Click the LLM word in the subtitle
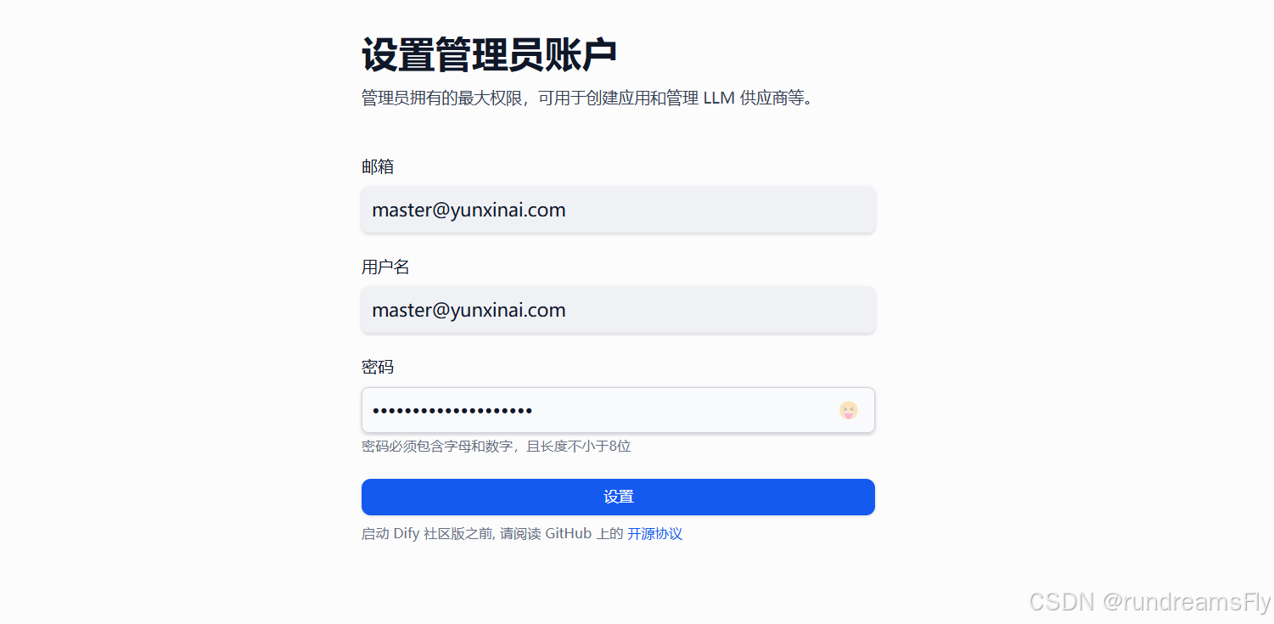The height and width of the screenshot is (624, 1274). click(719, 98)
